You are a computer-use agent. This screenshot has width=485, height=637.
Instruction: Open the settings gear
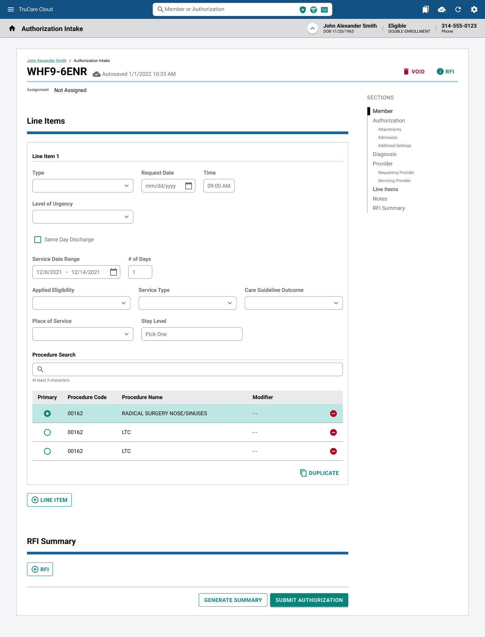click(474, 9)
